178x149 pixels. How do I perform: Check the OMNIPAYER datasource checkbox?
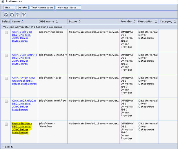[x=6, y=78]
